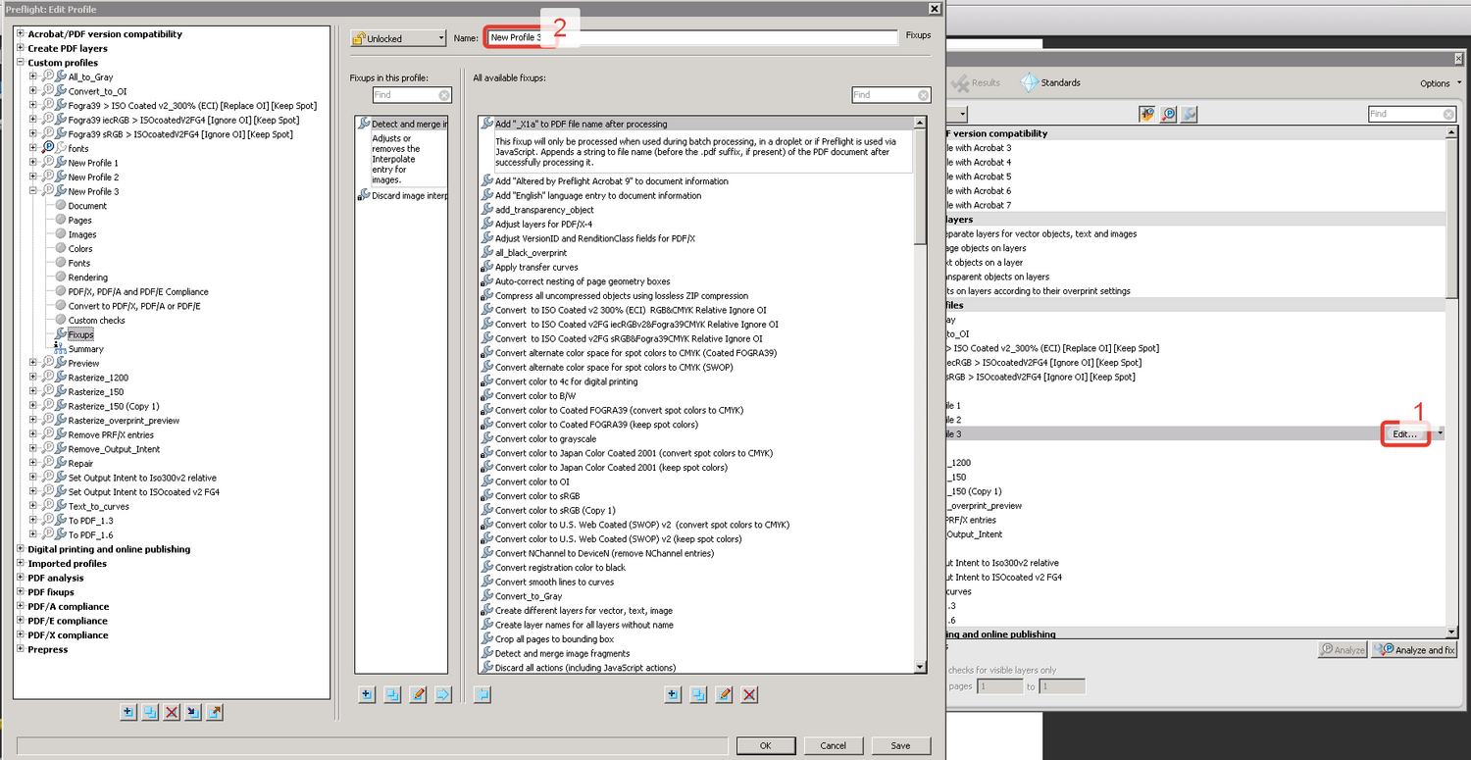Viewport: 1471px width, 760px height.
Task: Clear the Find box in the background Preflight window
Action: point(1449,114)
